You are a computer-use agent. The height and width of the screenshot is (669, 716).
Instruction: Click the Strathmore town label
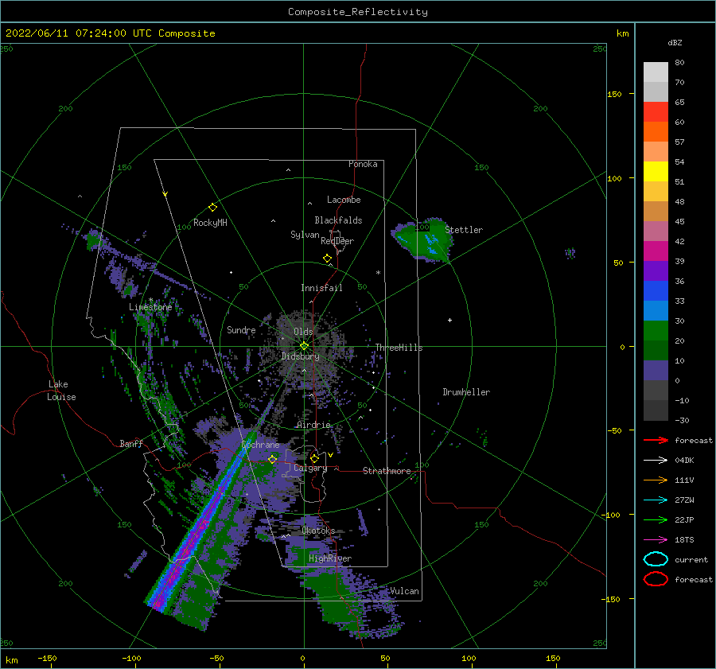click(x=387, y=471)
